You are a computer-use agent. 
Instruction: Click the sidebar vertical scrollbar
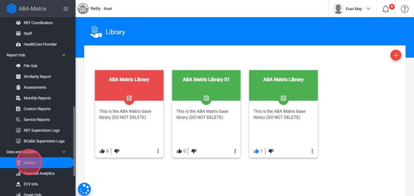click(74, 141)
